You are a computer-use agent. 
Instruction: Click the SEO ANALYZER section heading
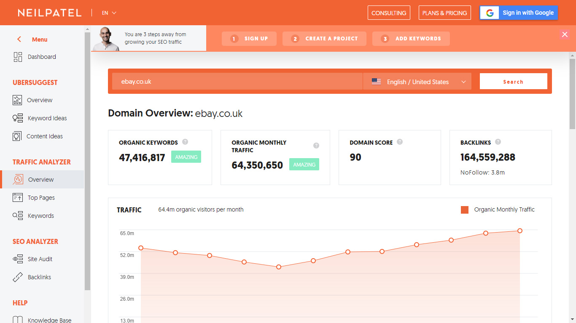point(35,241)
